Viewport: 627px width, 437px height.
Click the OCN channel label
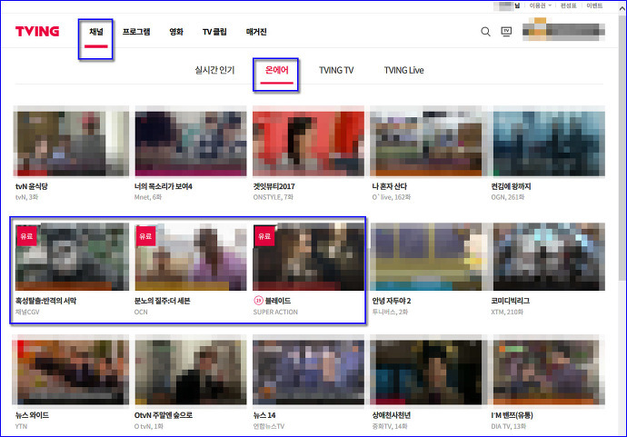[x=141, y=312]
